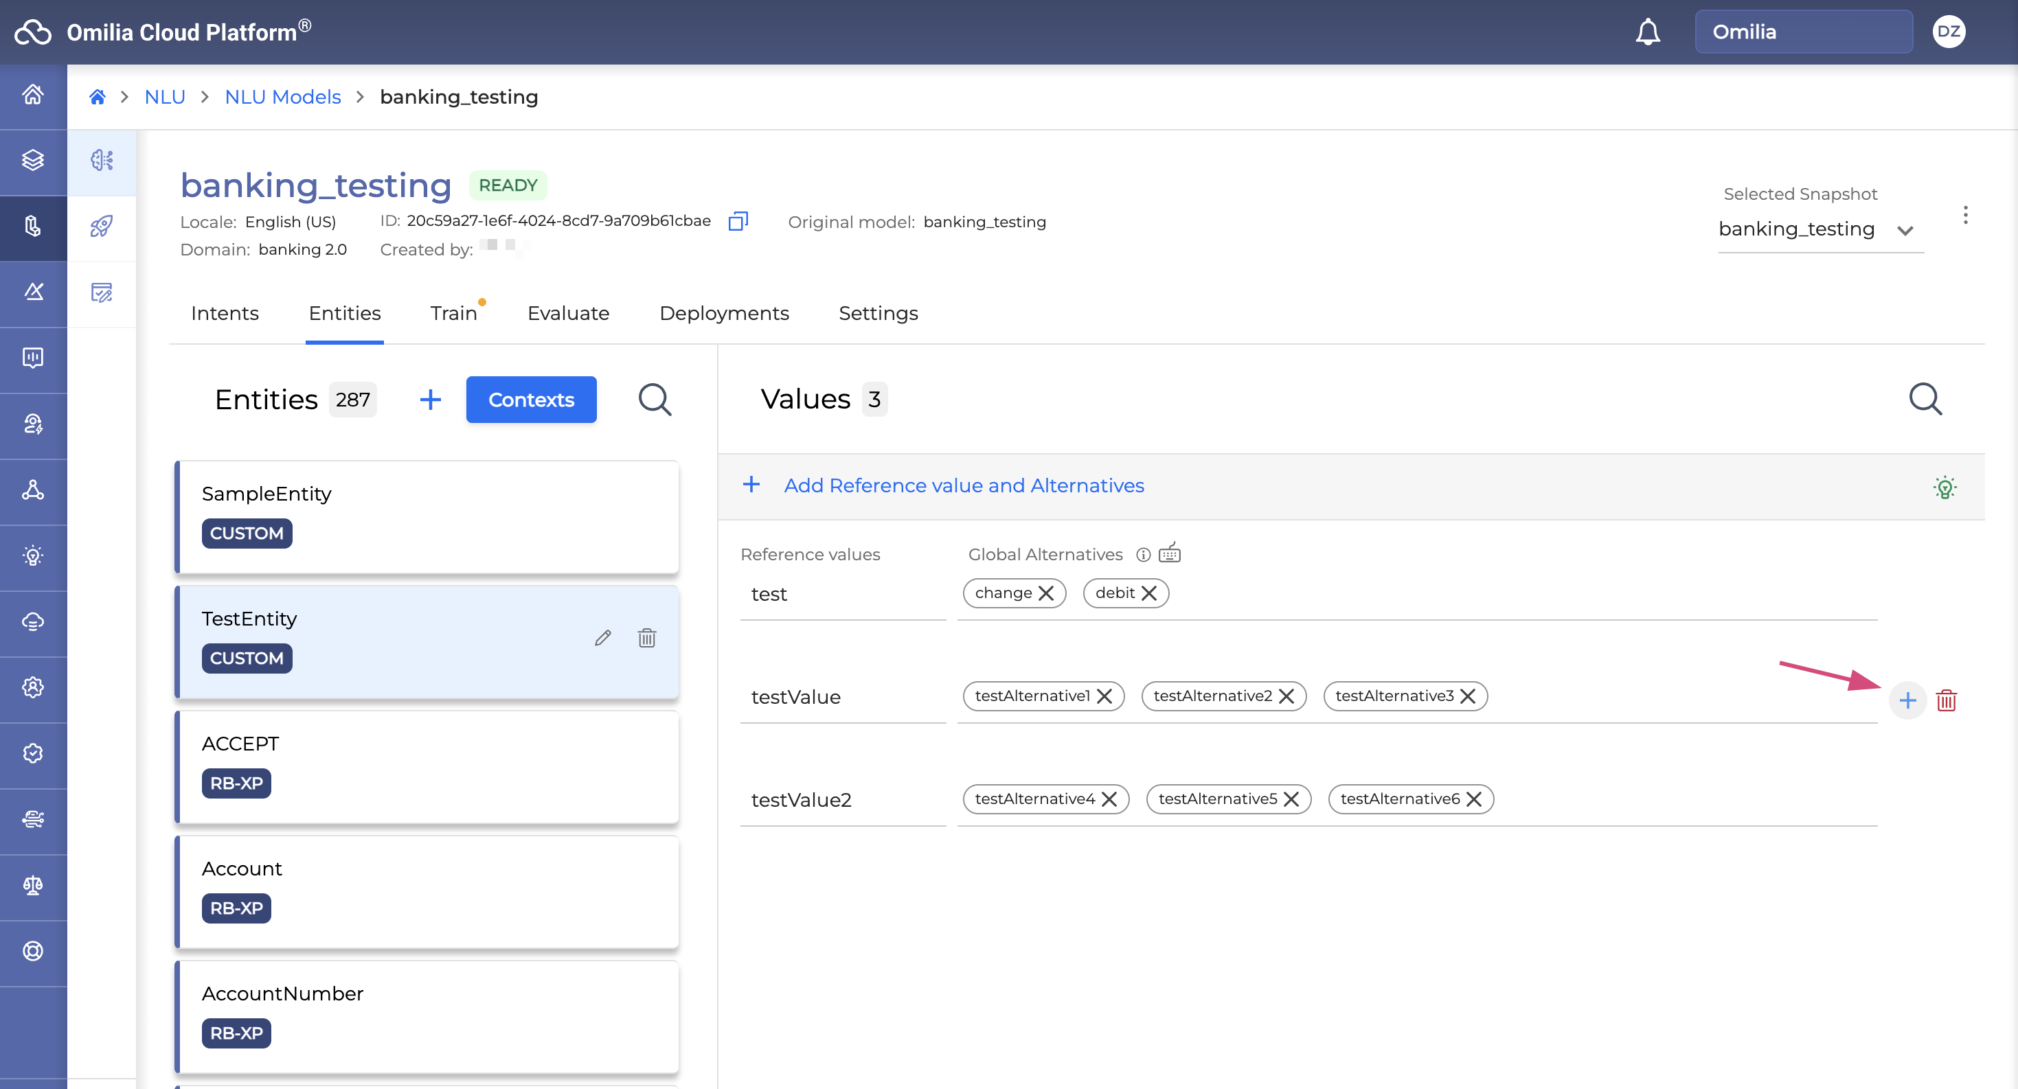Remove the testAlternative2 chip
Viewport: 2018px width, 1089px height.
click(x=1286, y=696)
